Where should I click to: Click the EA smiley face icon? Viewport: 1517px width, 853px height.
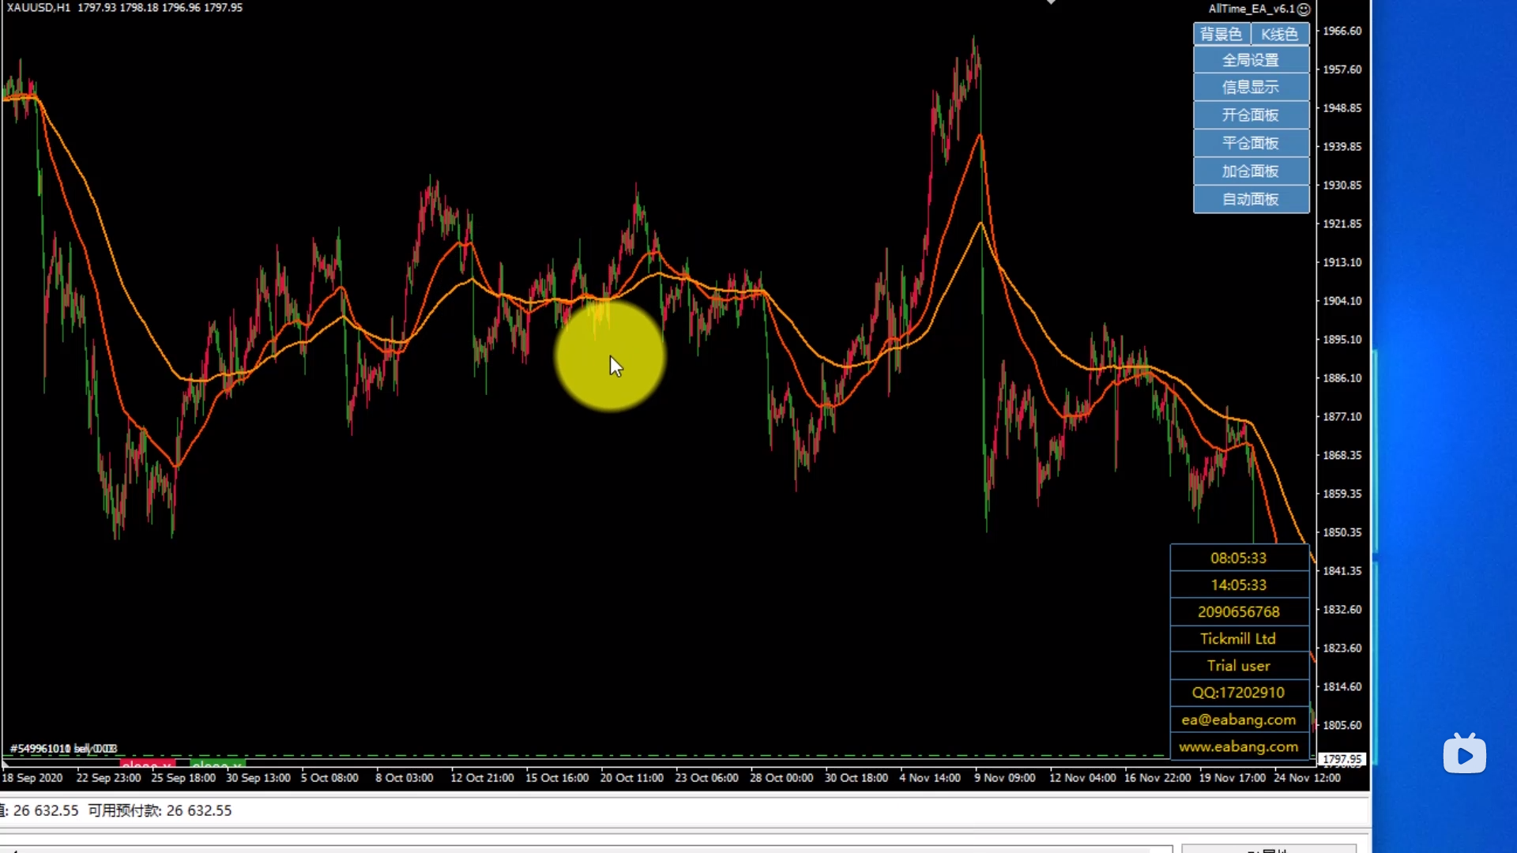coord(1304,9)
